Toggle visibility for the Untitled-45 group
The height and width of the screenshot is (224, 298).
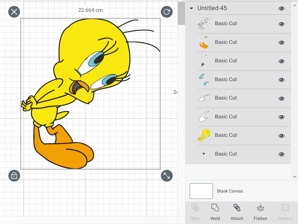(x=281, y=9)
